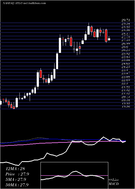Click the '5MA : 27.9' legend text
This screenshot has height=189, width=135.
pos(16,179)
